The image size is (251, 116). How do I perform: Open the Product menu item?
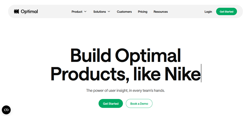tap(77, 12)
